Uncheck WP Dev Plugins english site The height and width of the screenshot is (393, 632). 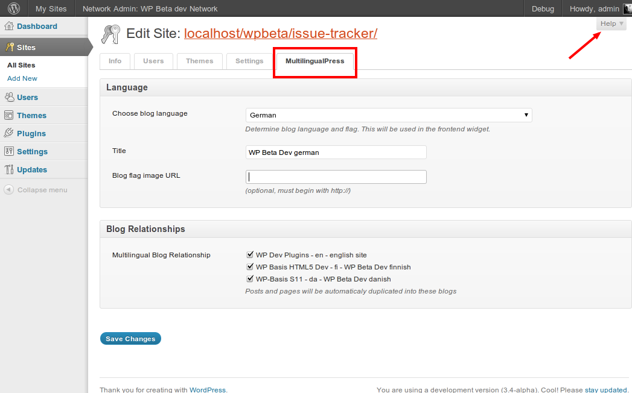tap(250, 255)
